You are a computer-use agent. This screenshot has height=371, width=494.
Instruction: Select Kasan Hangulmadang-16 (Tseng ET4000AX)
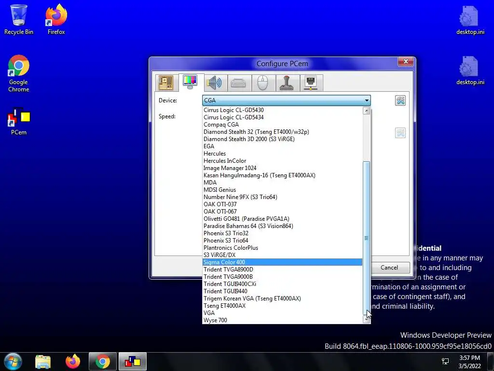click(282, 175)
